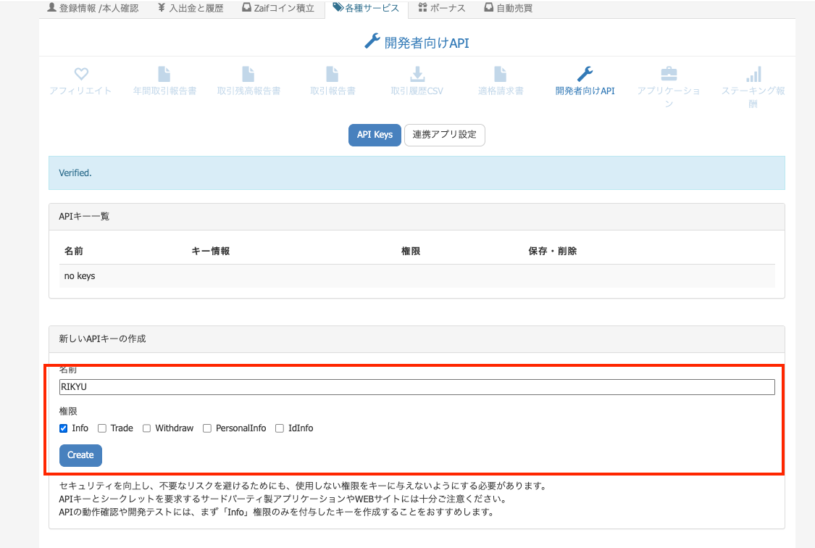The width and height of the screenshot is (815, 548).
Task: Enable the Trade permission checkbox
Action: pyautogui.click(x=102, y=428)
